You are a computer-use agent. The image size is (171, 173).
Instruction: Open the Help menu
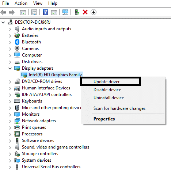pyautogui.click(x=53, y=3)
